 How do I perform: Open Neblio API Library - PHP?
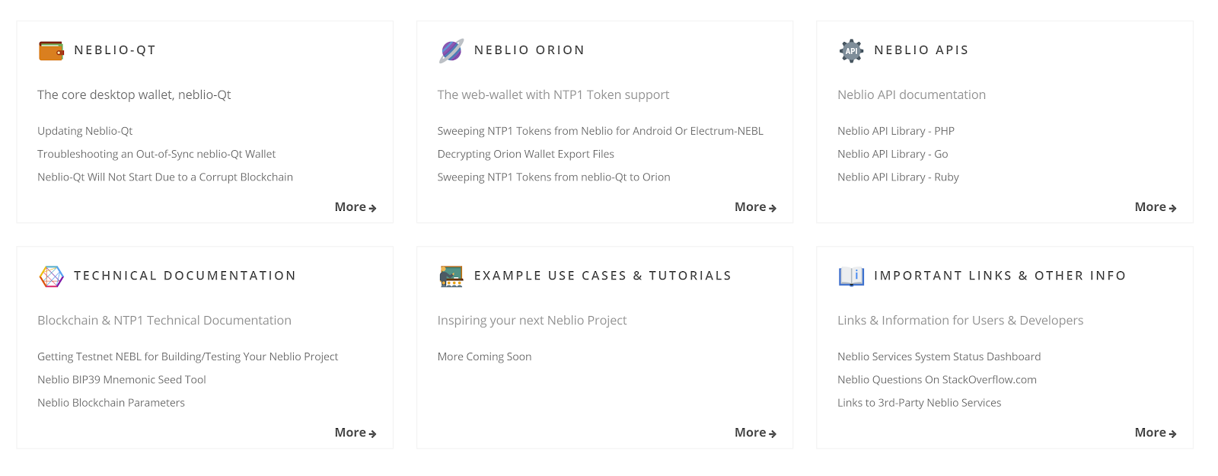[x=896, y=131]
